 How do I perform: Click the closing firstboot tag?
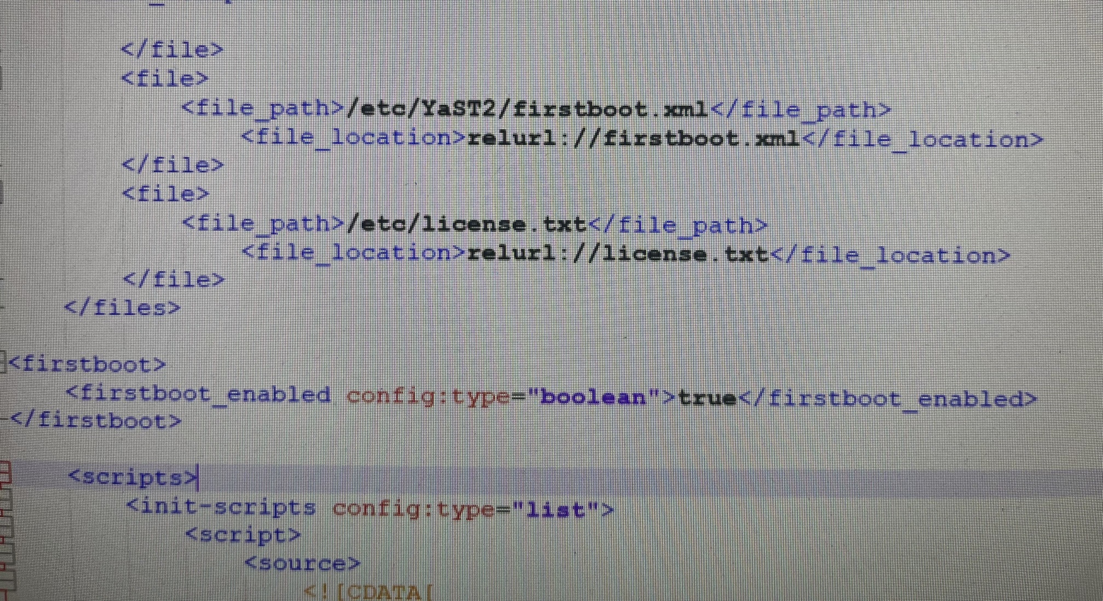click(x=95, y=421)
